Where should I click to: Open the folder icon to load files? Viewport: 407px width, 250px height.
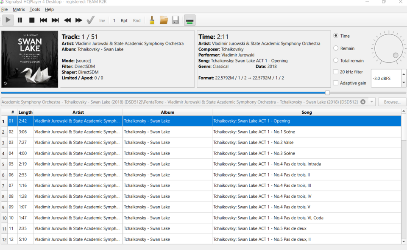tap(164, 20)
